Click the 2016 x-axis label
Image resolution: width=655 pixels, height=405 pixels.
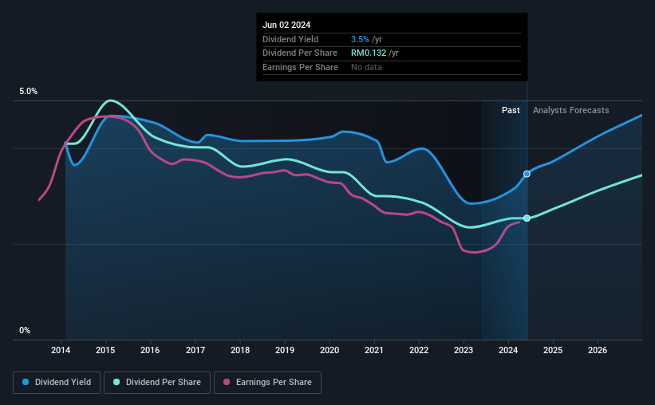150,350
